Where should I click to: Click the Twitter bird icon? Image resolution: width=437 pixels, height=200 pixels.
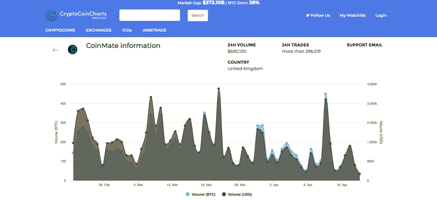point(308,15)
